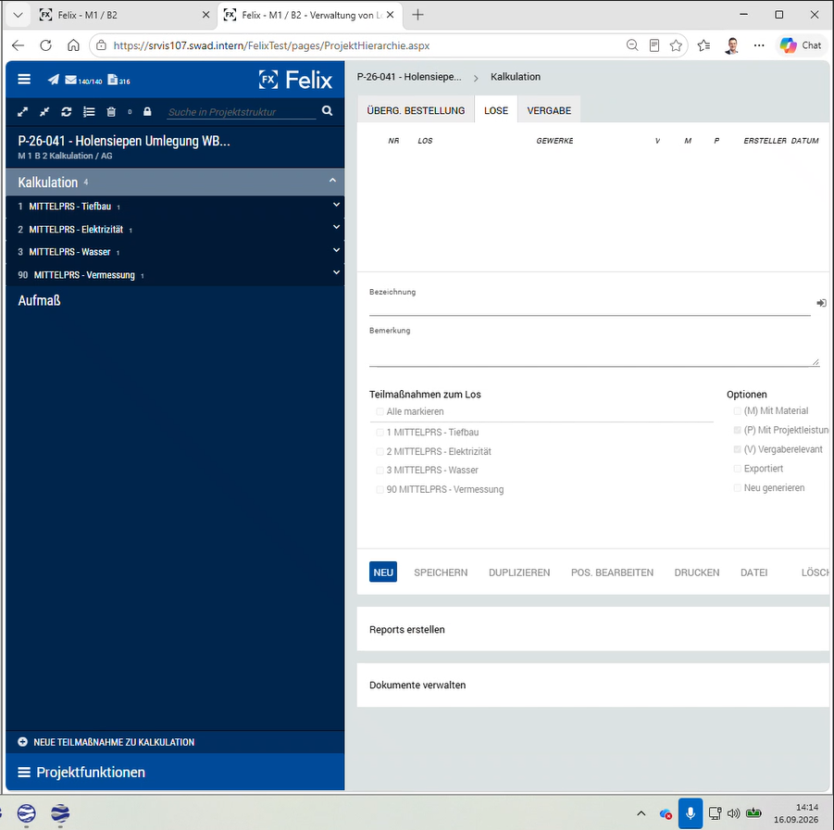The image size is (834, 830).
Task: Click the Felix logo
Action: (x=295, y=80)
